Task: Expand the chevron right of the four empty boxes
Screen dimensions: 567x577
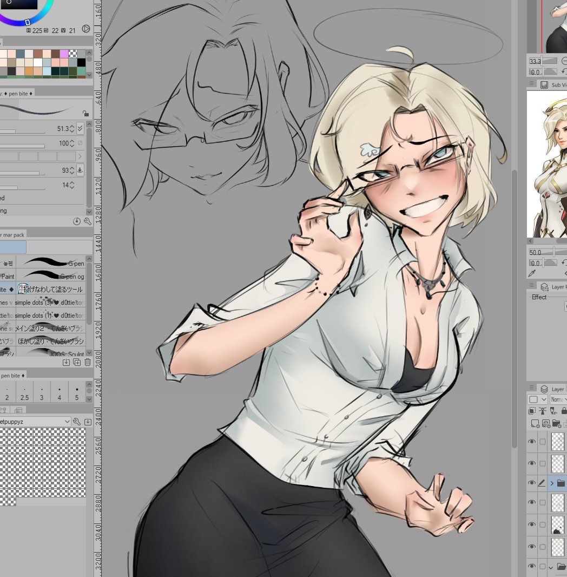Action: coord(80,156)
